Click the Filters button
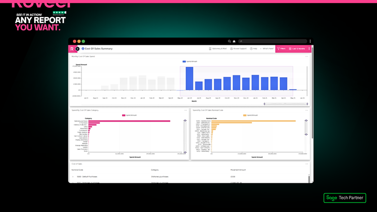377x212 pixels. (x=281, y=49)
